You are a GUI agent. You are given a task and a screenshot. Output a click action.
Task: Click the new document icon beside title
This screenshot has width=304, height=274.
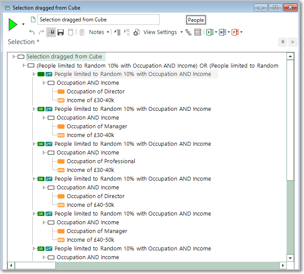(x=33, y=20)
